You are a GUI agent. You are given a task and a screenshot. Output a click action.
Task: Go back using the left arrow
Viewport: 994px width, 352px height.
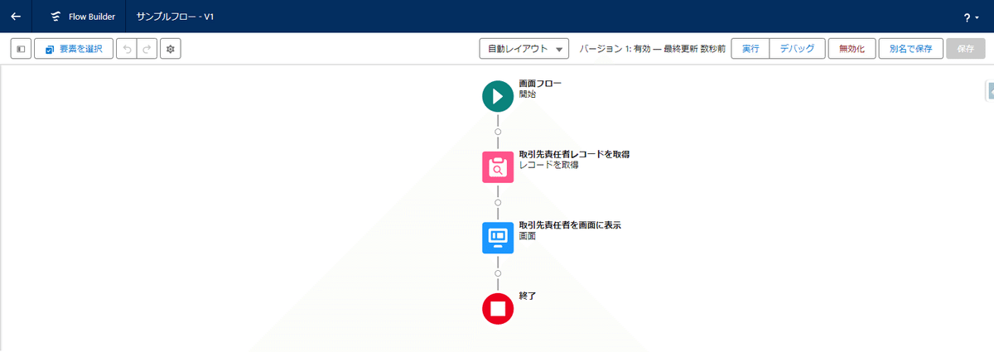[x=16, y=17]
